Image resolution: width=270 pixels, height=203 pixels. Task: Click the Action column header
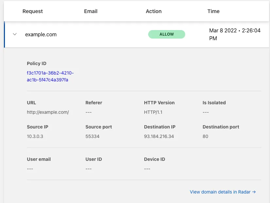pyautogui.click(x=153, y=11)
